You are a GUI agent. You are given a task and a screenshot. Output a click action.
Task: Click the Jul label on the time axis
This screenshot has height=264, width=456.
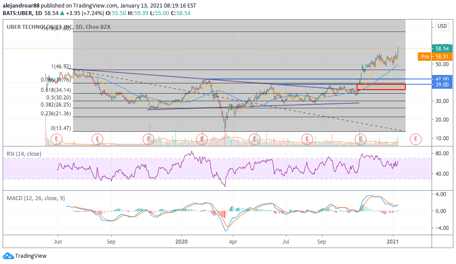tap(286, 242)
